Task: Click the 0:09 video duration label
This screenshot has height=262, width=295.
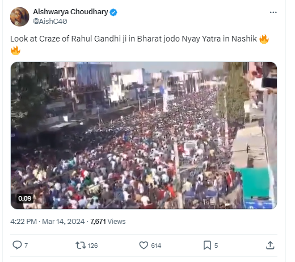Action: click(x=25, y=198)
